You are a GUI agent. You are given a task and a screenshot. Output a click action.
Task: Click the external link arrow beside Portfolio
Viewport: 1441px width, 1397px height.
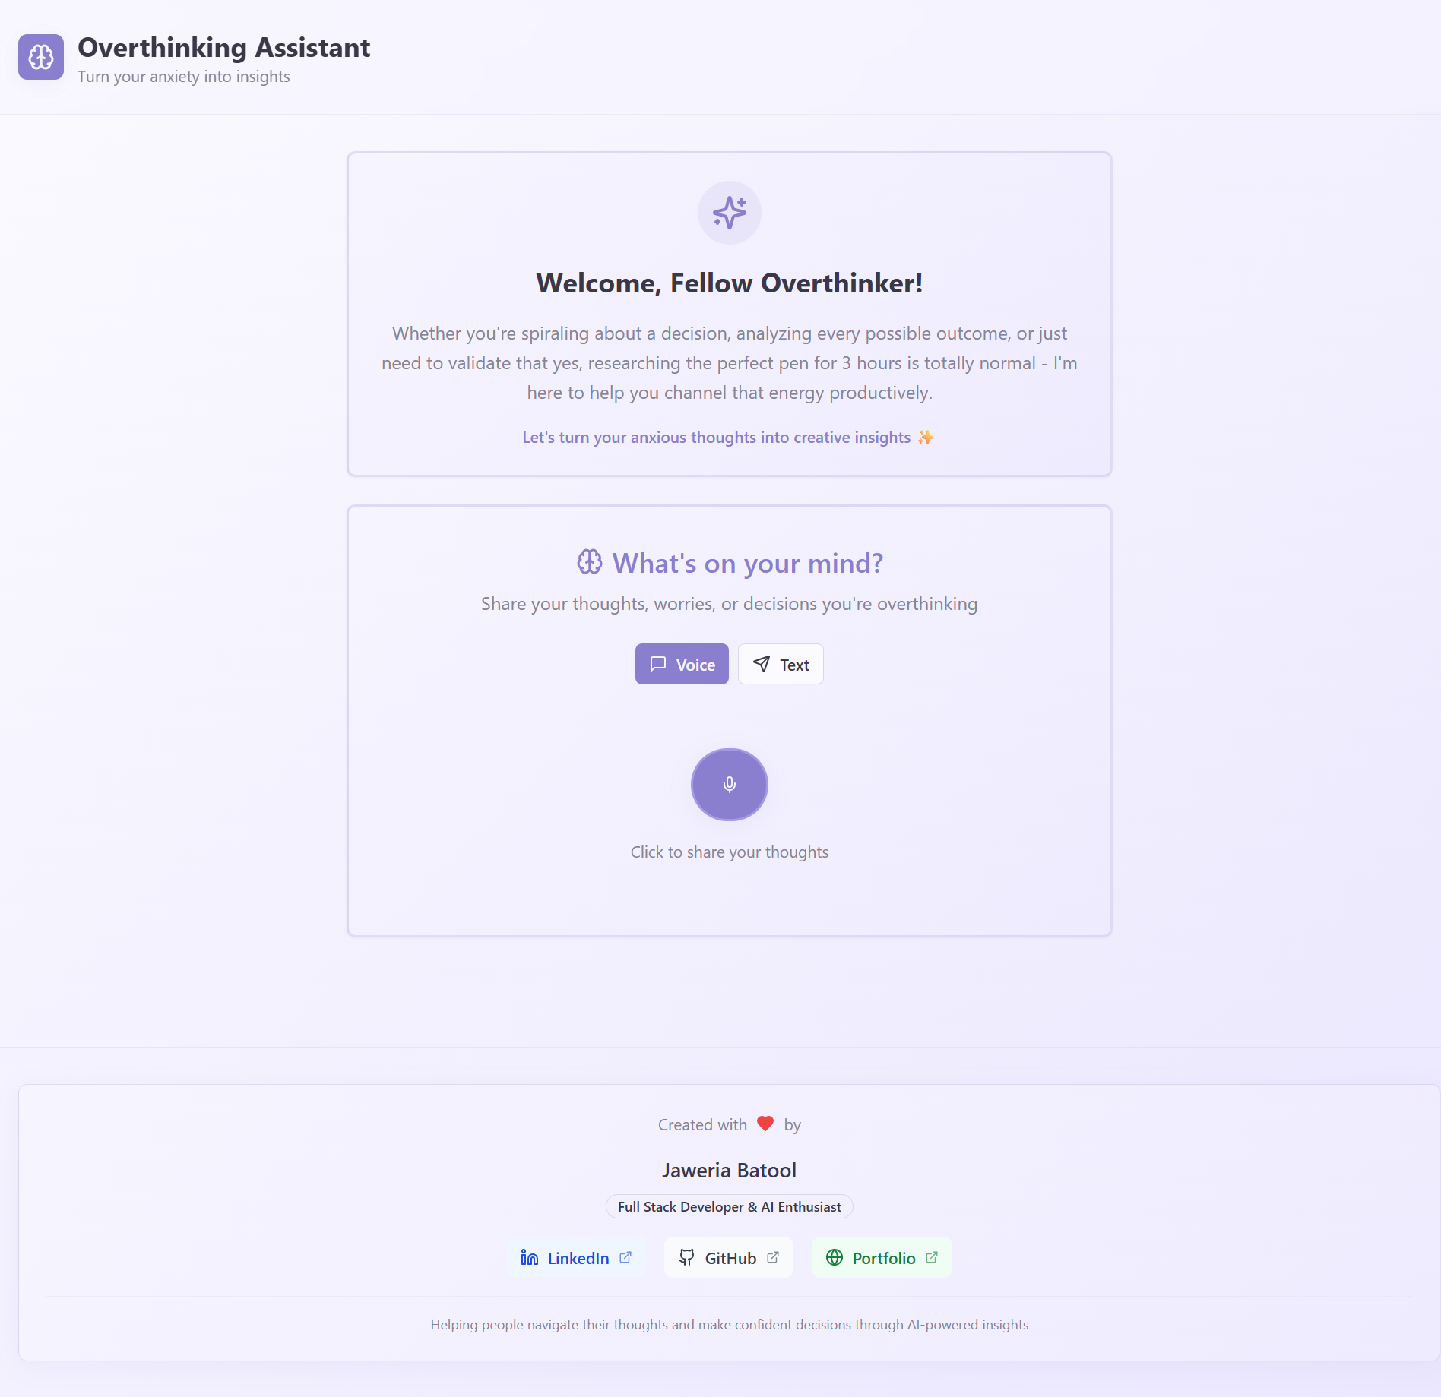tap(932, 1257)
